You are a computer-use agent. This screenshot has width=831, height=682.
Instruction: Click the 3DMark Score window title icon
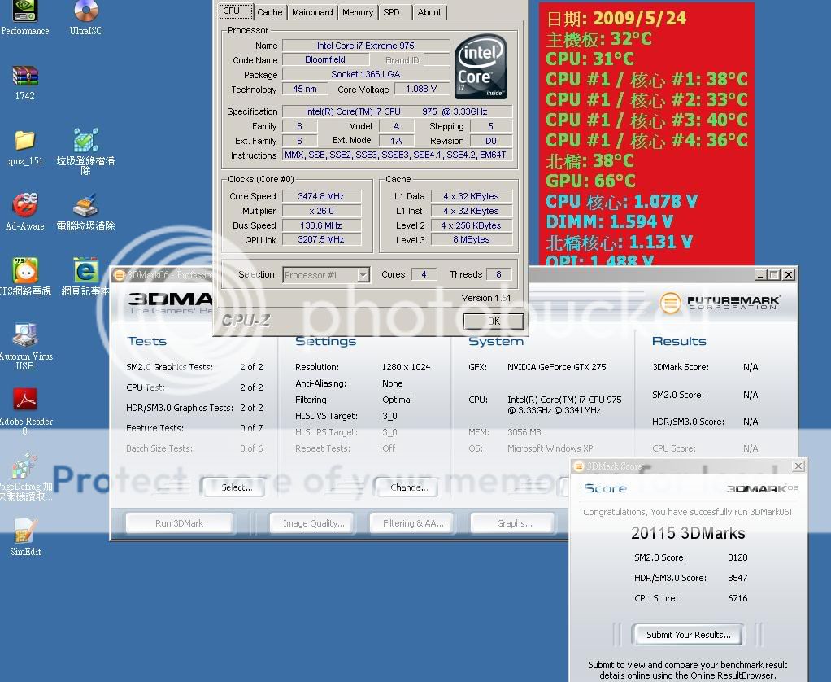[579, 466]
